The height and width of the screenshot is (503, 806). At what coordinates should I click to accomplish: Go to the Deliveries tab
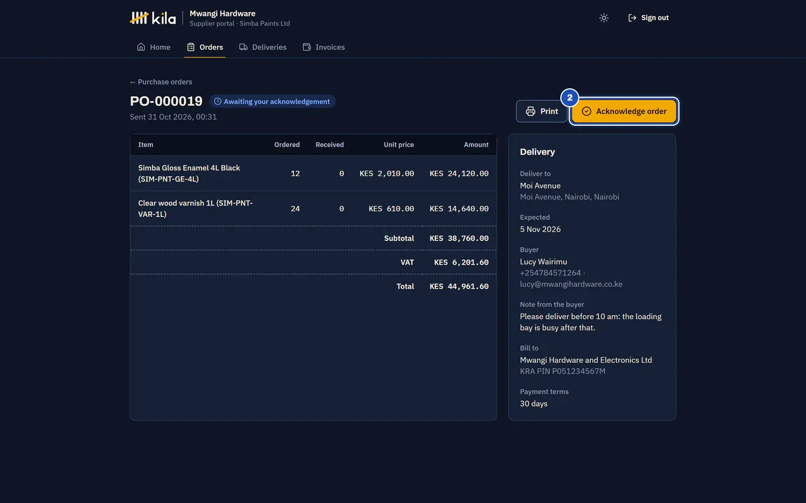263,47
